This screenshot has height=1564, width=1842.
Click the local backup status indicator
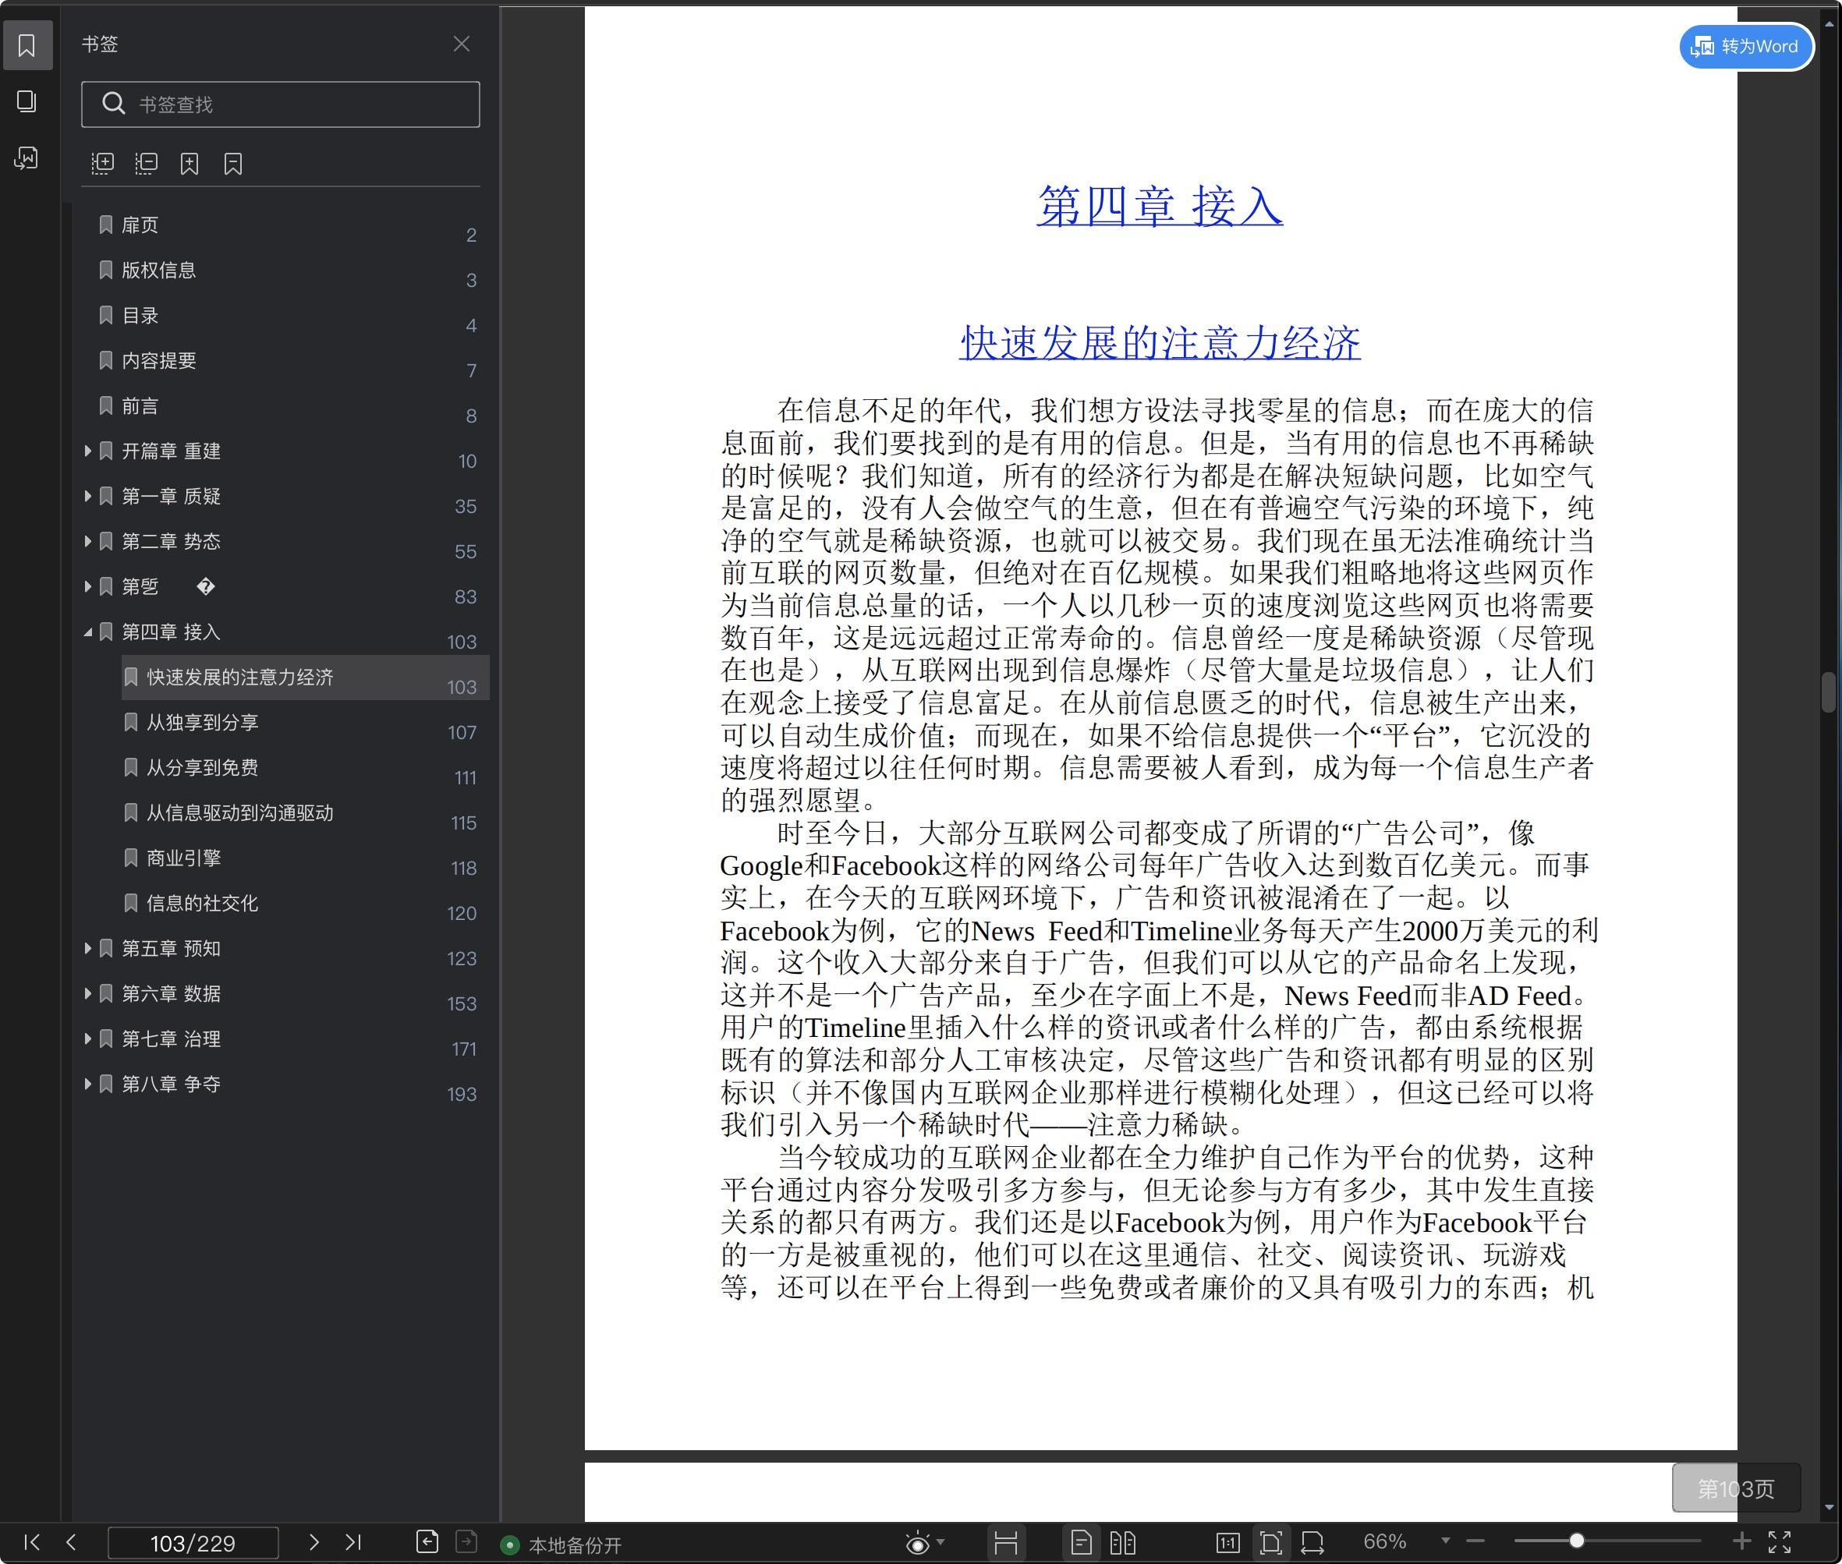(x=562, y=1545)
